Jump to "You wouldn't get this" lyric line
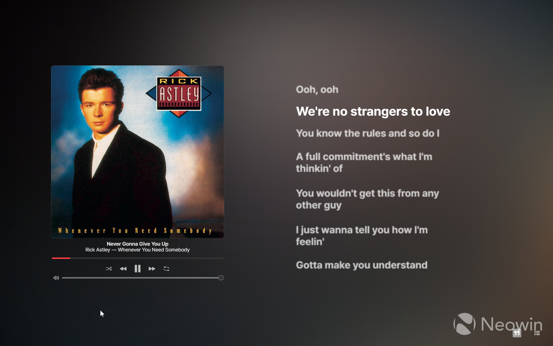This screenshot has width=553, height=346. point(368,199)
